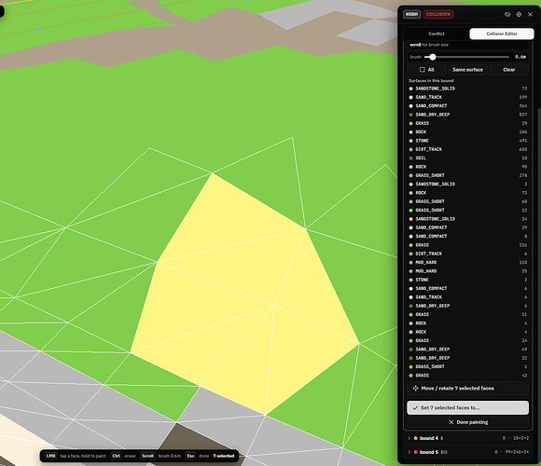
Task: Select GRASS_SHORT surface with count 12
Action: 467,211
